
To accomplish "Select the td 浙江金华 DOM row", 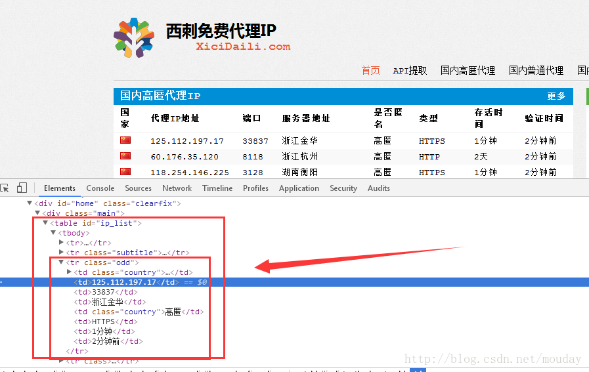I will pos(110,301).
